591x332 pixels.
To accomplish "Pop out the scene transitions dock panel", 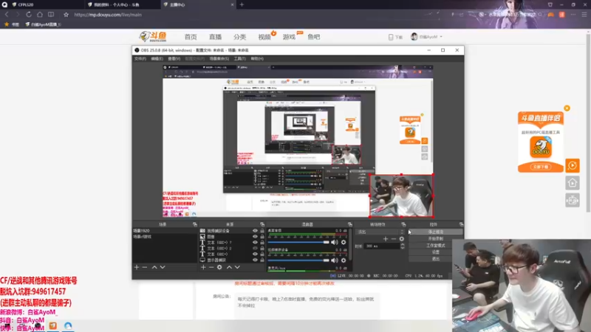I will tap(403, 224).
